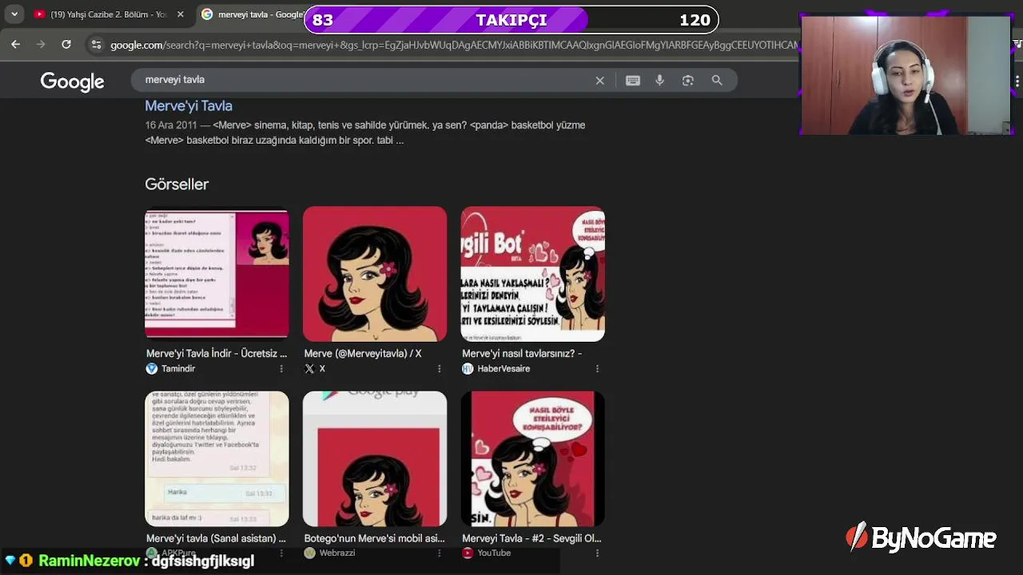Open the tab search dropdown arrow
Screen dimensions: 1023x575
pos(14,14)
